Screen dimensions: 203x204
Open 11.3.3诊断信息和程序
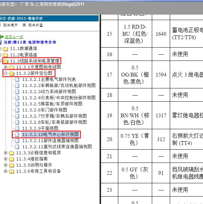point(38,153)
